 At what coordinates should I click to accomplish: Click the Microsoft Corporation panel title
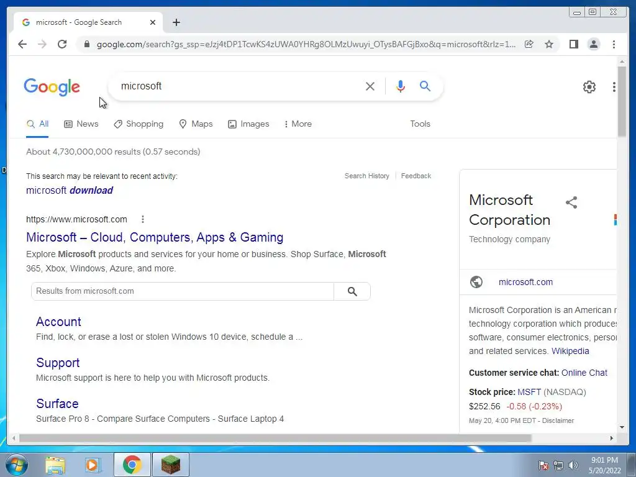pos(509,210)
